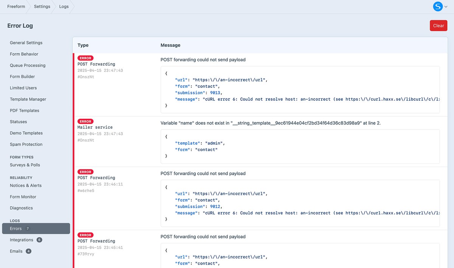The image size is (454, 268).
Task: Click POST Forwarding label of entry #739rvy
Action: coord(96,241)
